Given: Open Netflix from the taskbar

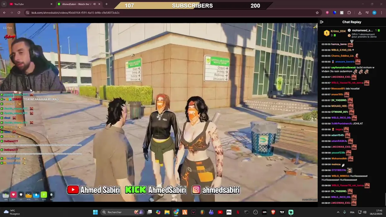Looking at the screenshot, I should (x=238, y=212).
